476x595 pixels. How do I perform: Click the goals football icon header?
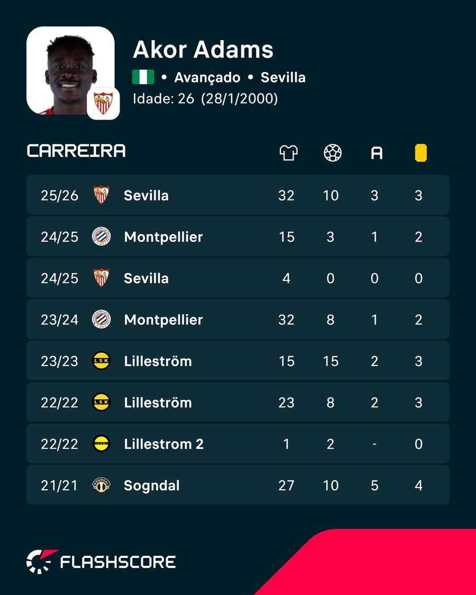click(x=333, y=153)
